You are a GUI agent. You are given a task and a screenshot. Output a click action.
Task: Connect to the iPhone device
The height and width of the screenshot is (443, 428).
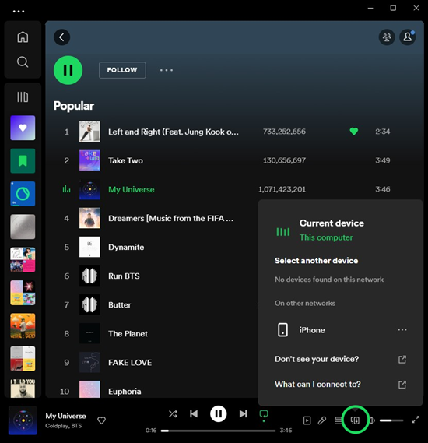tap(312, 330)
